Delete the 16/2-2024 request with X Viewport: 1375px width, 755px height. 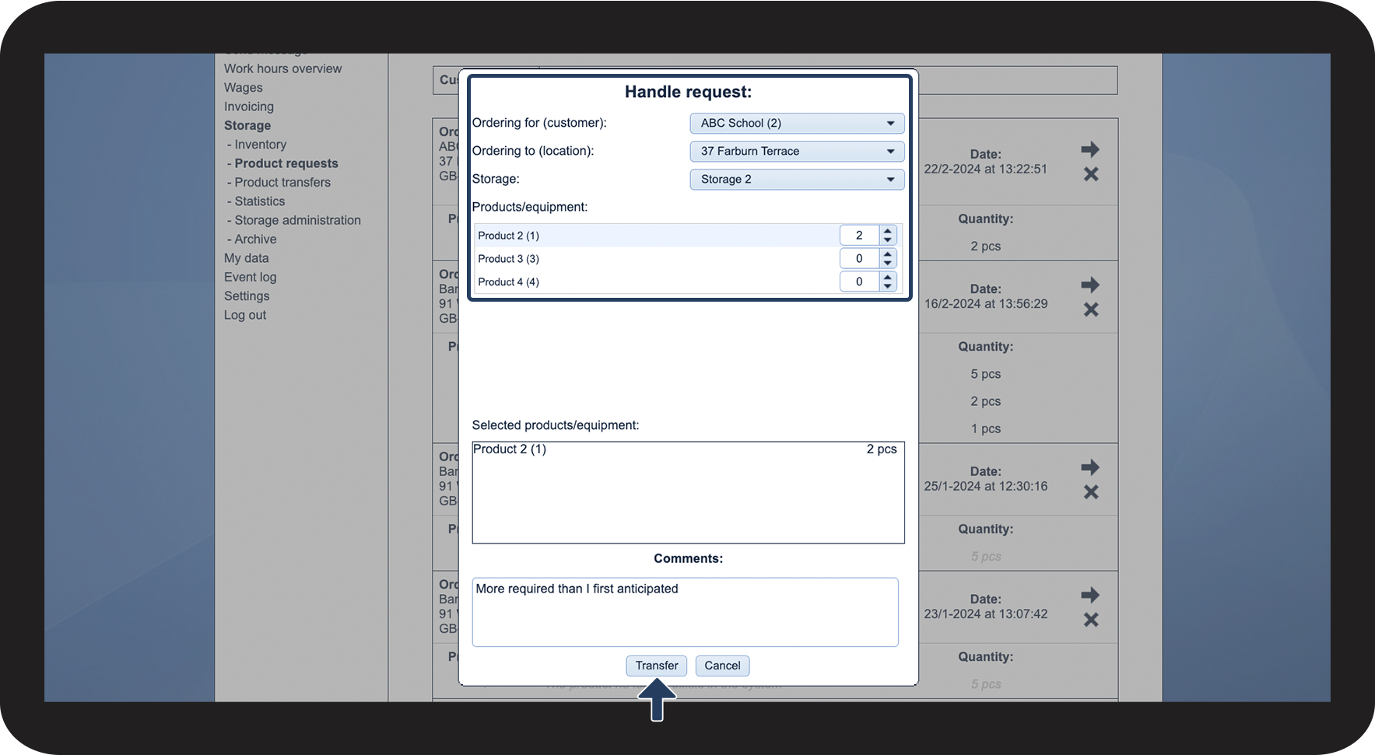(x=1091, y=309)
